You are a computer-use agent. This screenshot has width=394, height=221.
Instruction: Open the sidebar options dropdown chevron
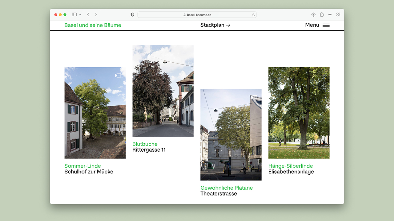80,14
